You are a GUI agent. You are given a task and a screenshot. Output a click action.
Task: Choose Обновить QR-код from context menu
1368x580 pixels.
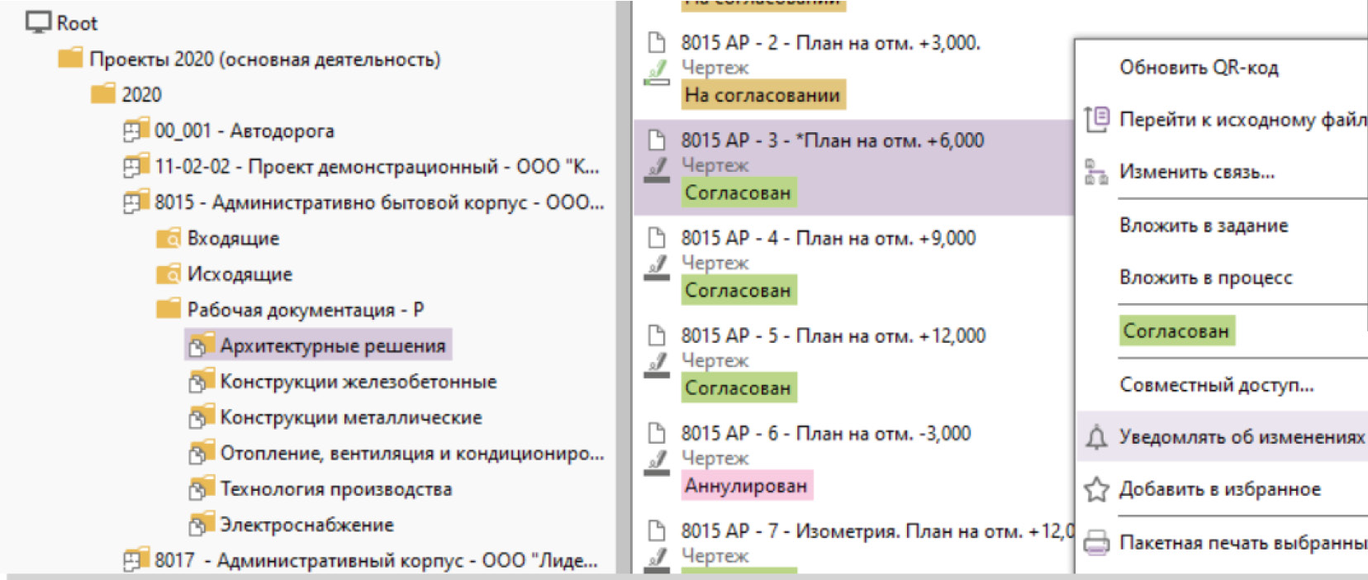pos(1199,68)
